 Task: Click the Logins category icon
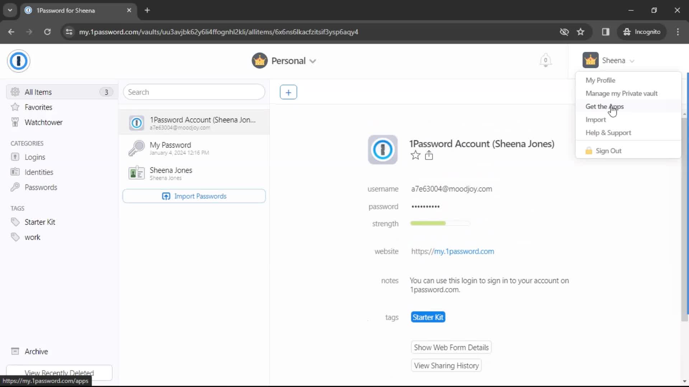[15, 157]
